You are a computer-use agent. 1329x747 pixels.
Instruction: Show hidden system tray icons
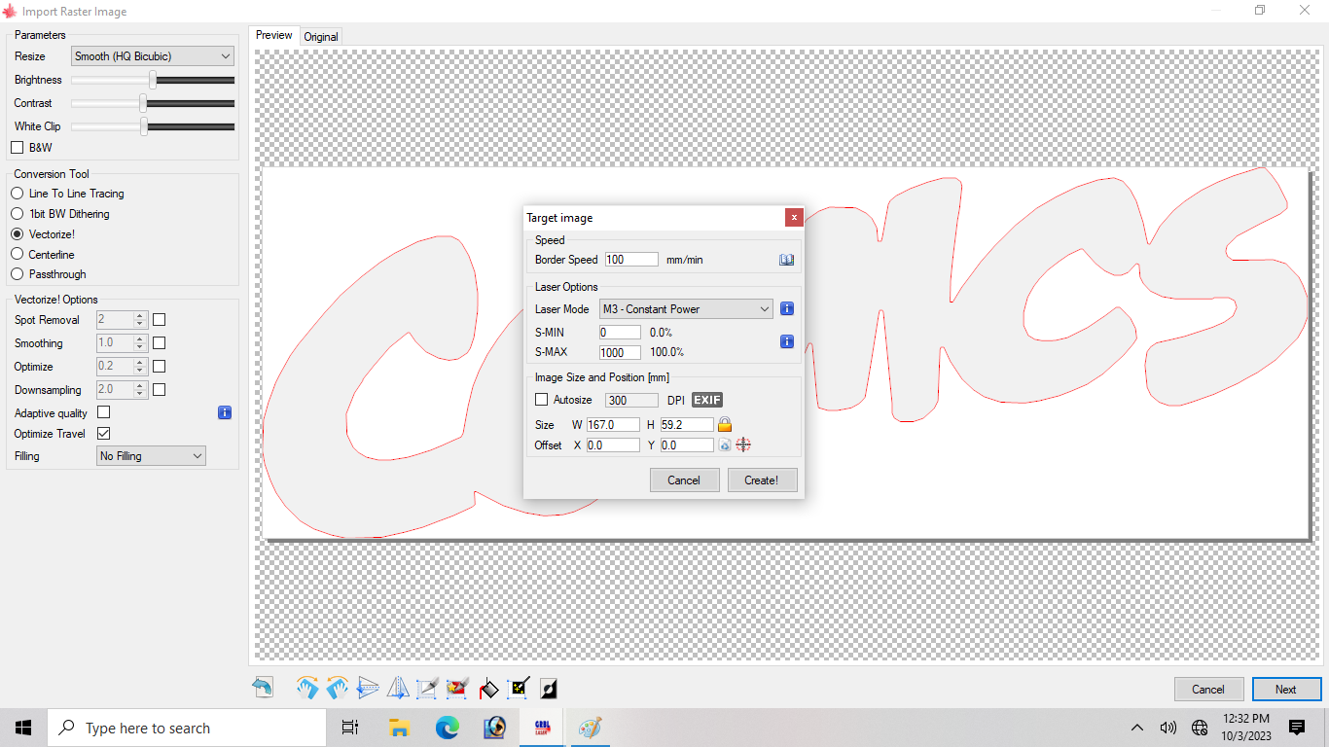tap(1136, 728)
